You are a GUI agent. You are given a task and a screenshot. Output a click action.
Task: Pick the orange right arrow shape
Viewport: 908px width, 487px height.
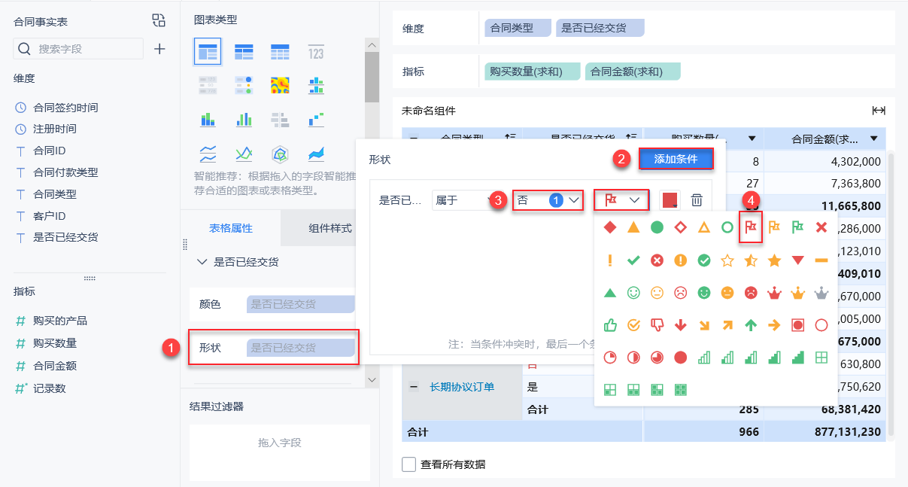[x=774, y=325]
